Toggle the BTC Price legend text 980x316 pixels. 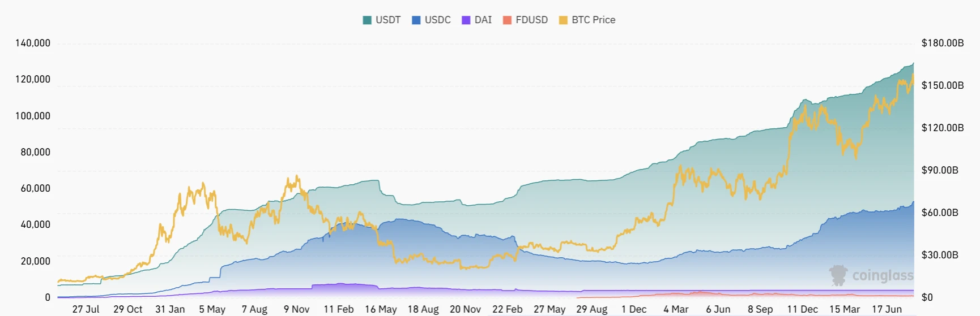(594, 20)
